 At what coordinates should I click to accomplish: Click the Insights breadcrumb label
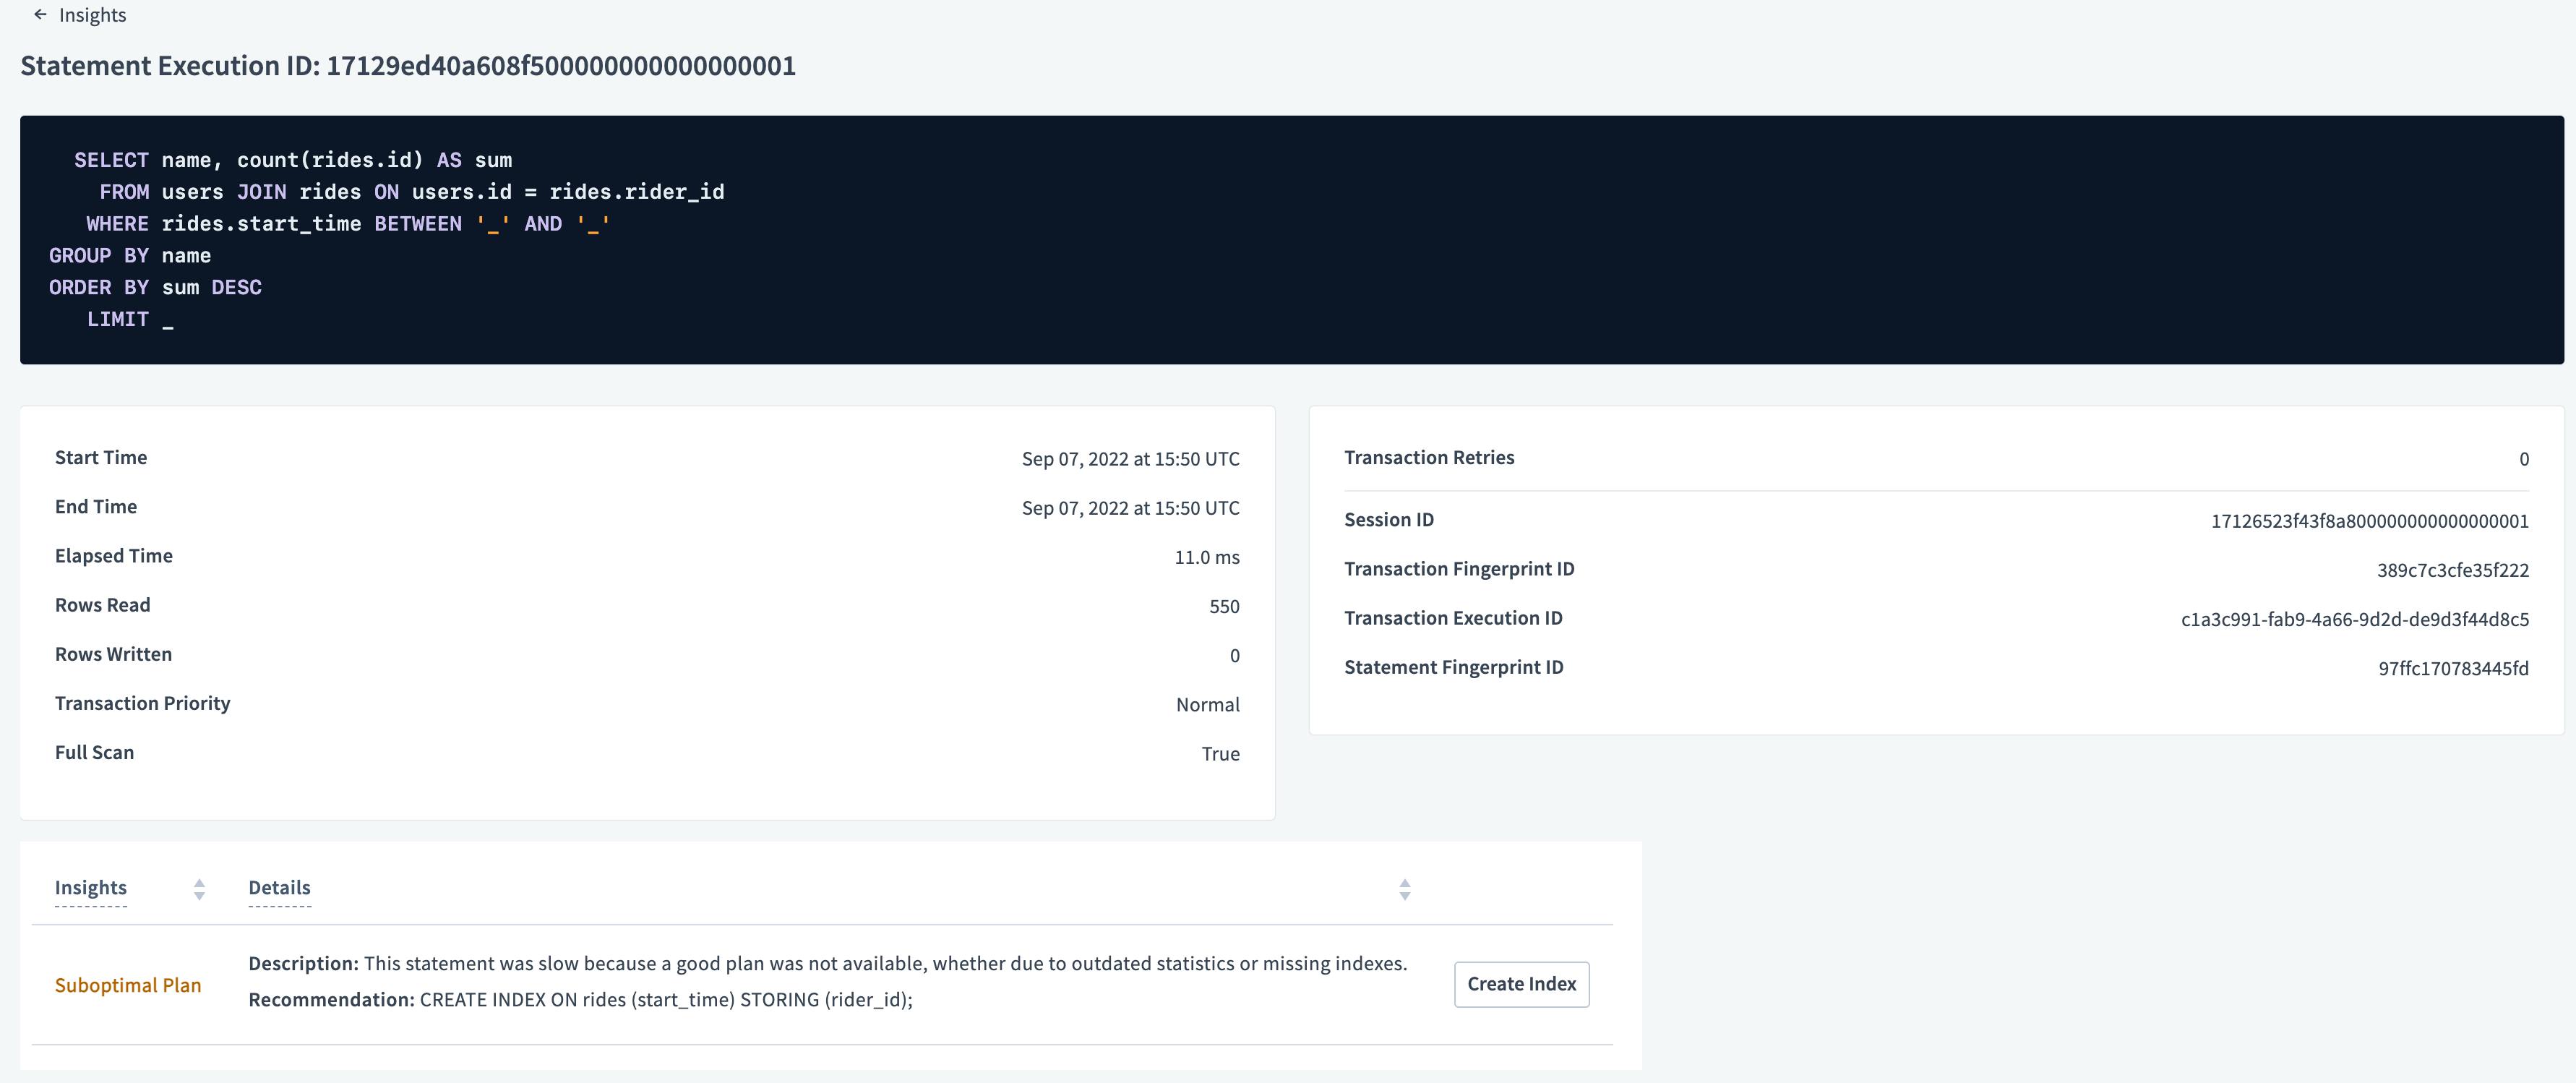tap(93, 15)
